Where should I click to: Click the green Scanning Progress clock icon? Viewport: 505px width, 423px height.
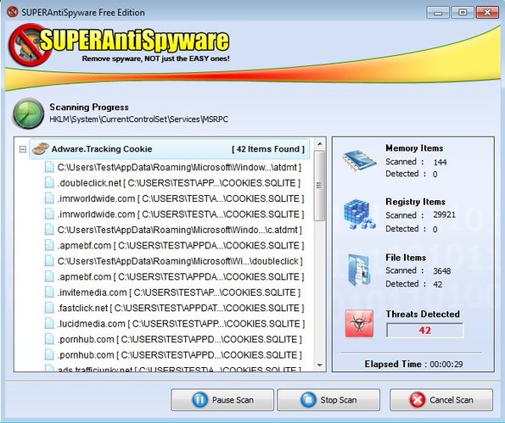pyautogui.click(x=28, y=114)
